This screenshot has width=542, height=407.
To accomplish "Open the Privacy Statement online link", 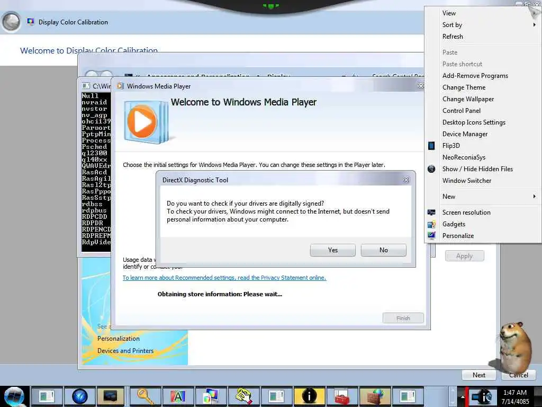I will coord(224,278).
